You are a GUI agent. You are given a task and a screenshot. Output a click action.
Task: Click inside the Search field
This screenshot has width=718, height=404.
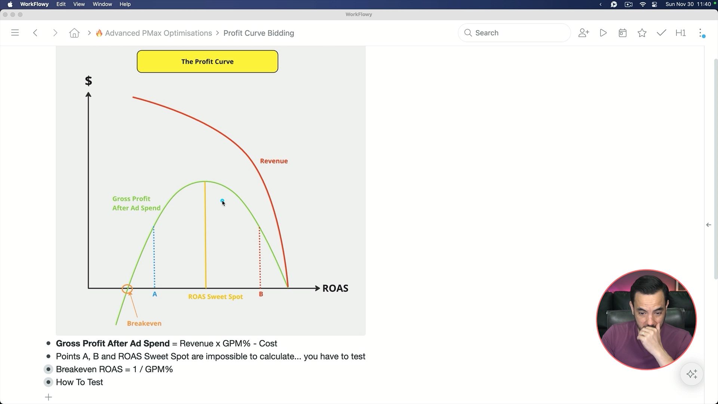pyautogui.click(x=514, y=33)
